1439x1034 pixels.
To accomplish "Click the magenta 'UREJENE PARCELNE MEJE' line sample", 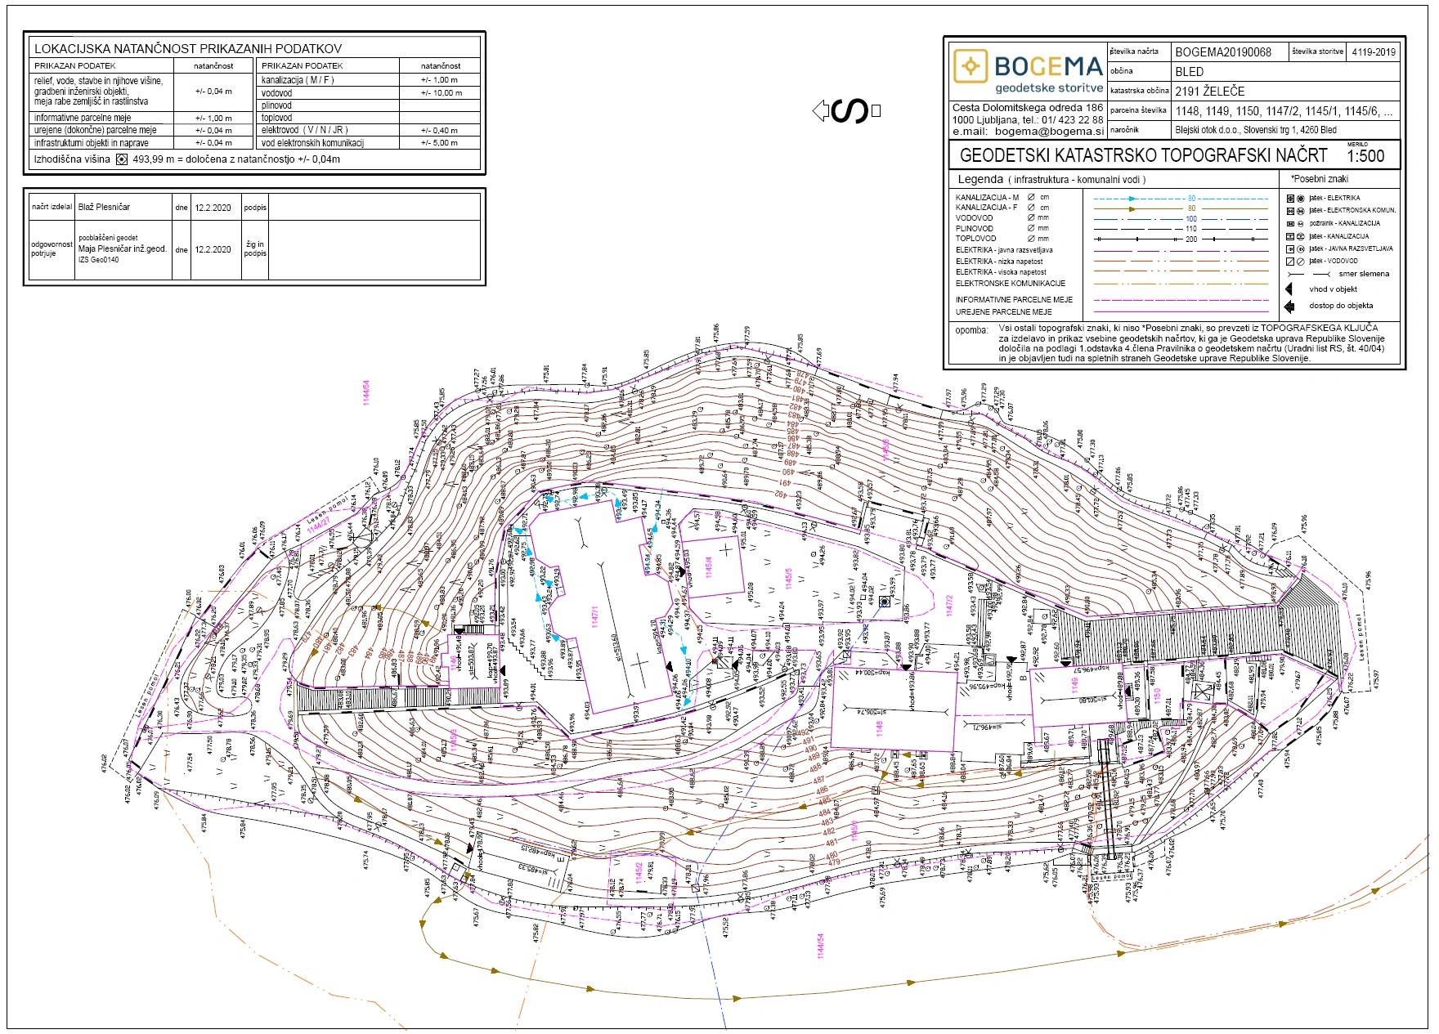I will point(1180,312).
